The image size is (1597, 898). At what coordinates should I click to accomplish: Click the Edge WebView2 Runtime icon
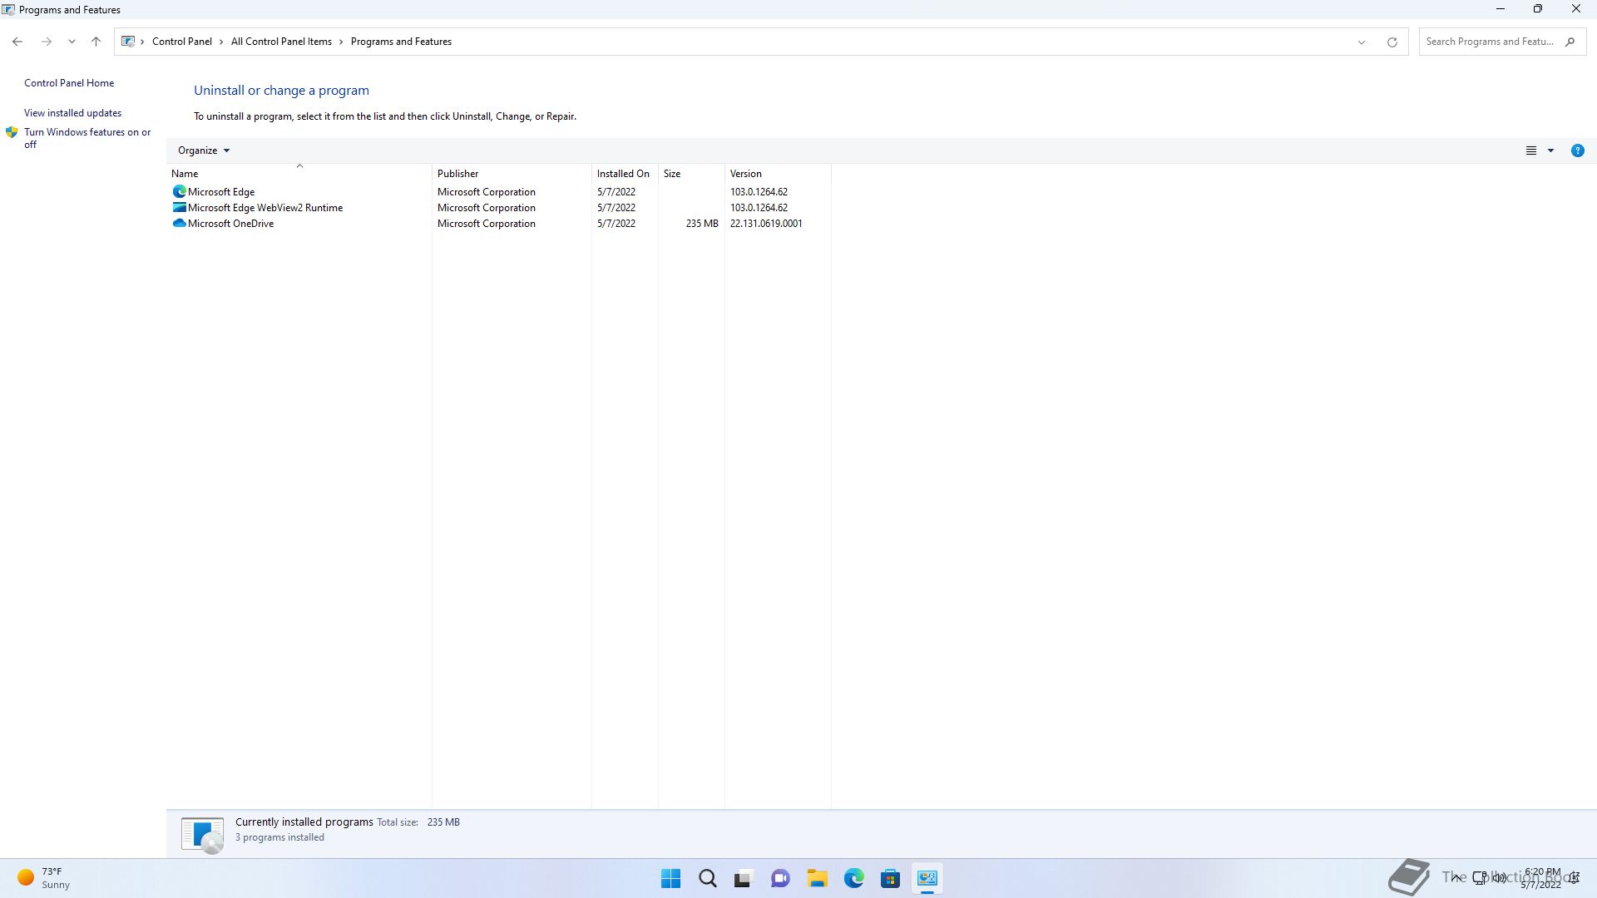179,208
